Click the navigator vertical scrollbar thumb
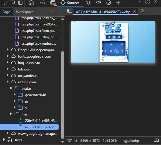Image resolution: width=161 pixels, height=145 pixels. point(62,95)
